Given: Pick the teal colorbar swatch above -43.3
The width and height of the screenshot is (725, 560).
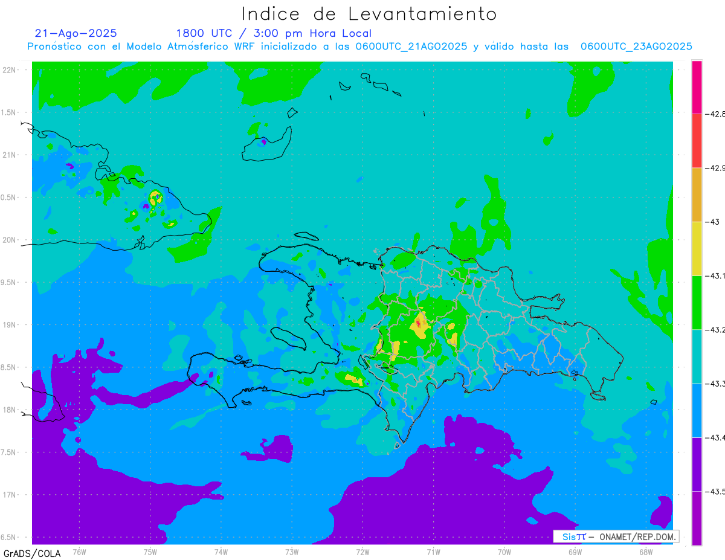Looking at the screenshot, I should (697, 356).
